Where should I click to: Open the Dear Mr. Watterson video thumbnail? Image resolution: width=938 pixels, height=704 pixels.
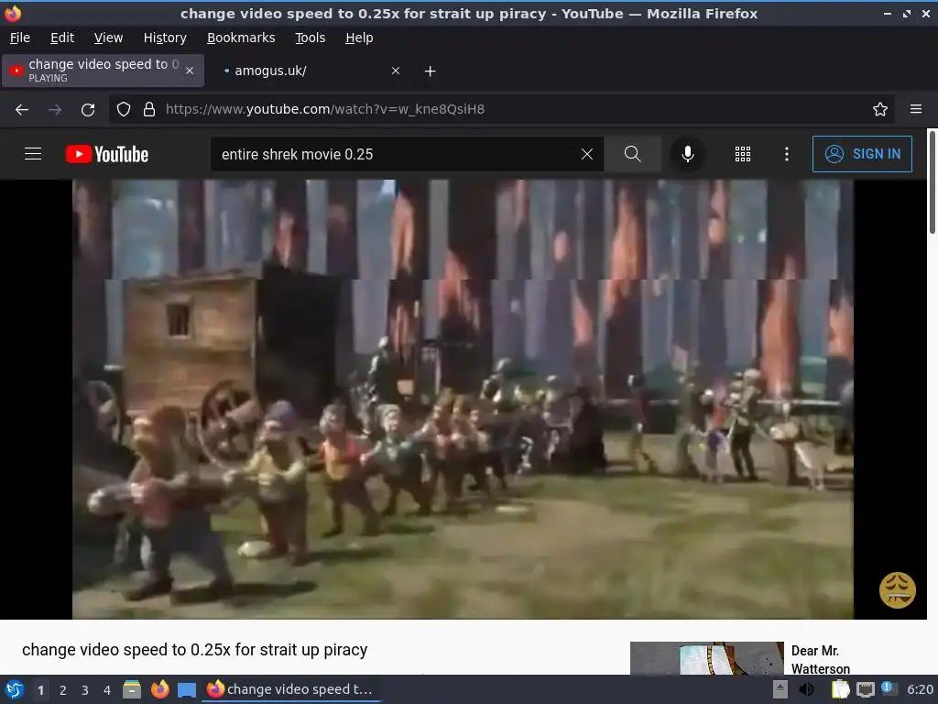tap(706, 658)
